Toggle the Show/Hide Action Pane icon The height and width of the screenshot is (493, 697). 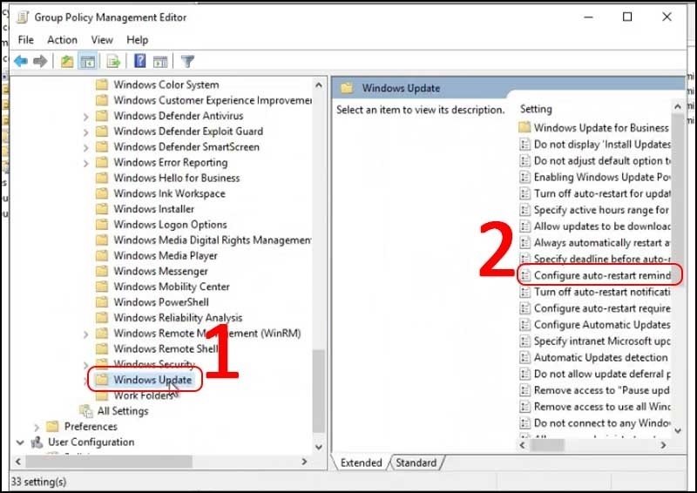coord(159,61)
